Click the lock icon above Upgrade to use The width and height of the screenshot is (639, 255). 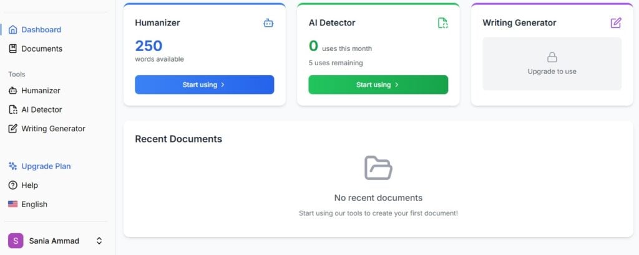[x=552, y=57]
